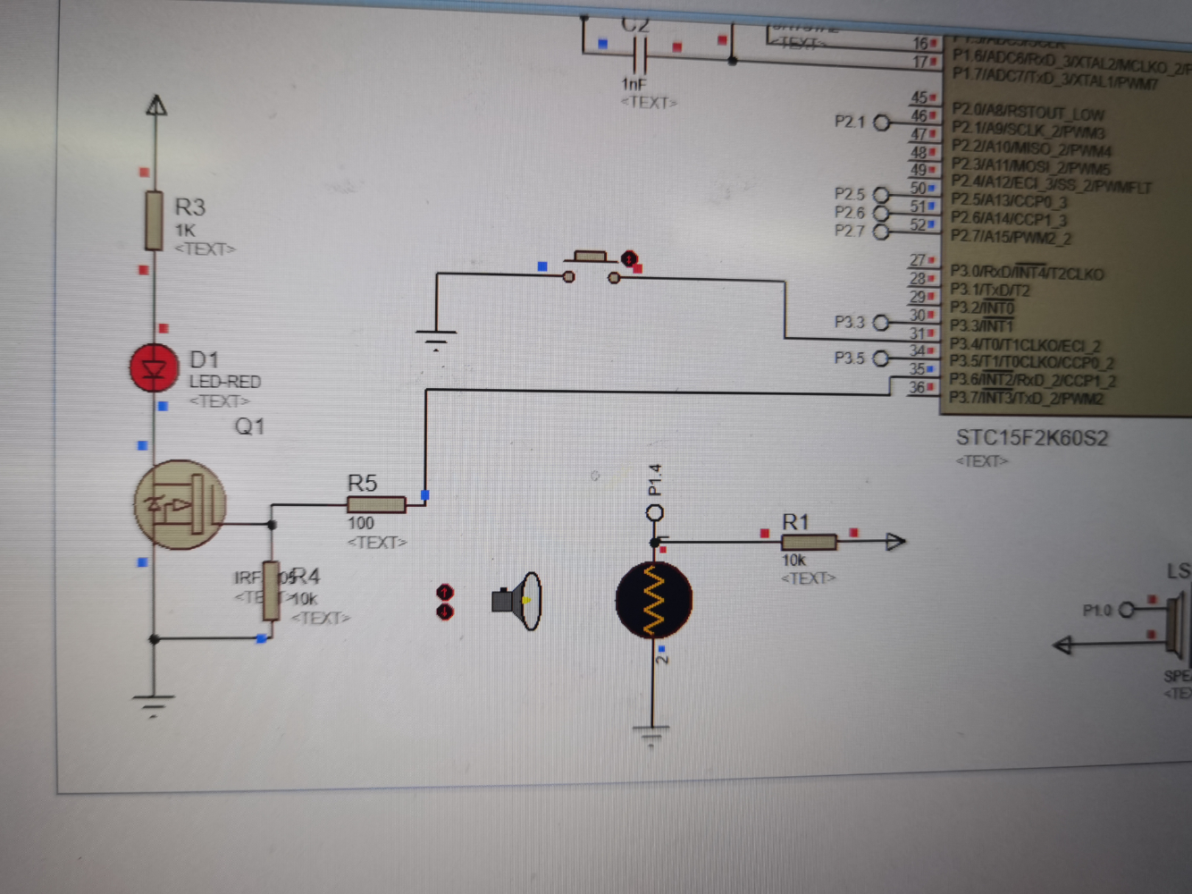Click the <TEXT> placeholder under R1
The width and height of the screenshot is (1192, 894).
[809, 578]
